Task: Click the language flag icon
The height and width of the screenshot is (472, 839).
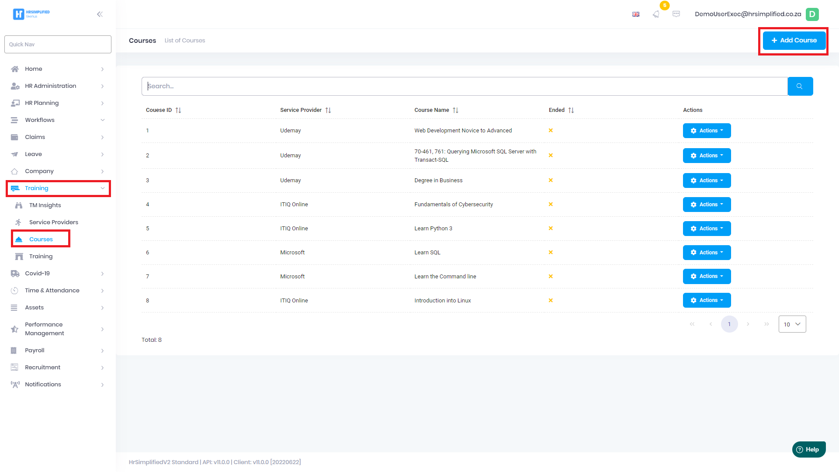Action: tap(636, 14)
